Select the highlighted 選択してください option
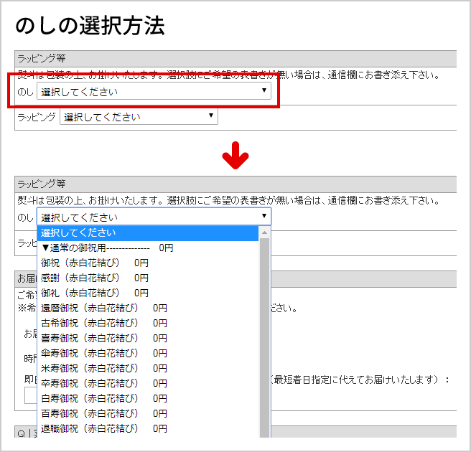The height and width of the screenshot is (452, 471). pos(147,233)
